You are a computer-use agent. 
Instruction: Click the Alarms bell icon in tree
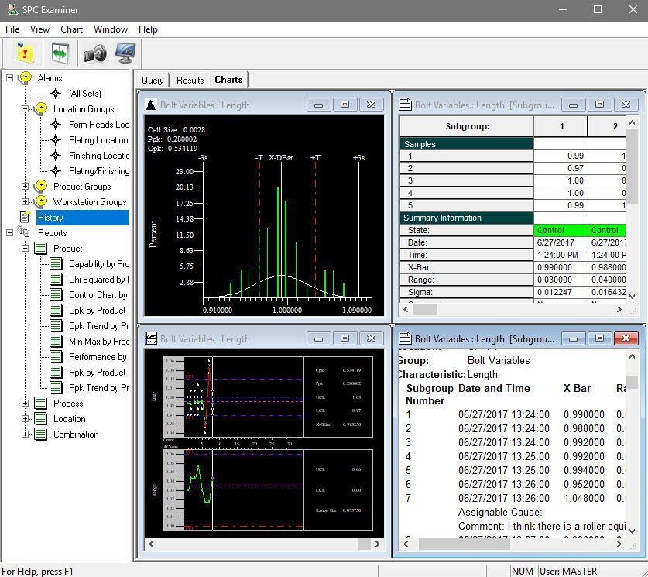point(25,78)
